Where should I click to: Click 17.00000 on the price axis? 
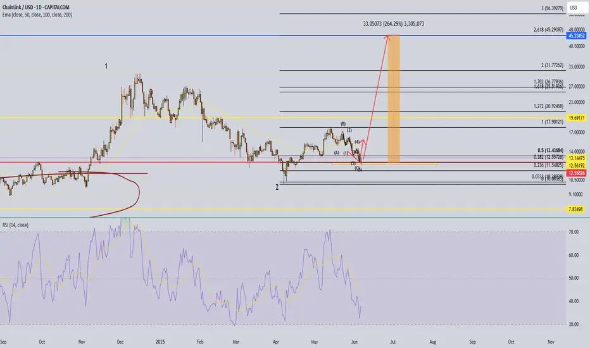[577, 132]
